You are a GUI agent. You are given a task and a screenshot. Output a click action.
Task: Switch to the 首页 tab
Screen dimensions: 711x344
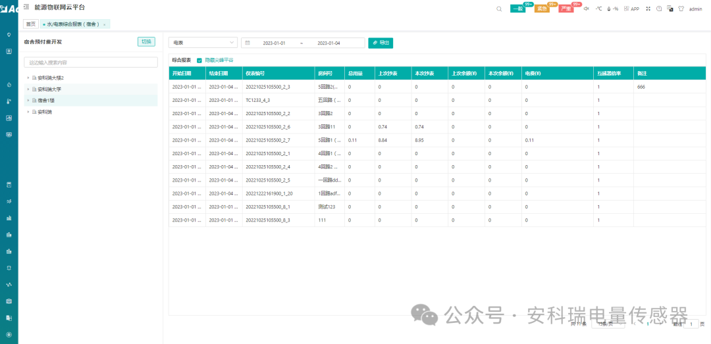coord(31,24)
